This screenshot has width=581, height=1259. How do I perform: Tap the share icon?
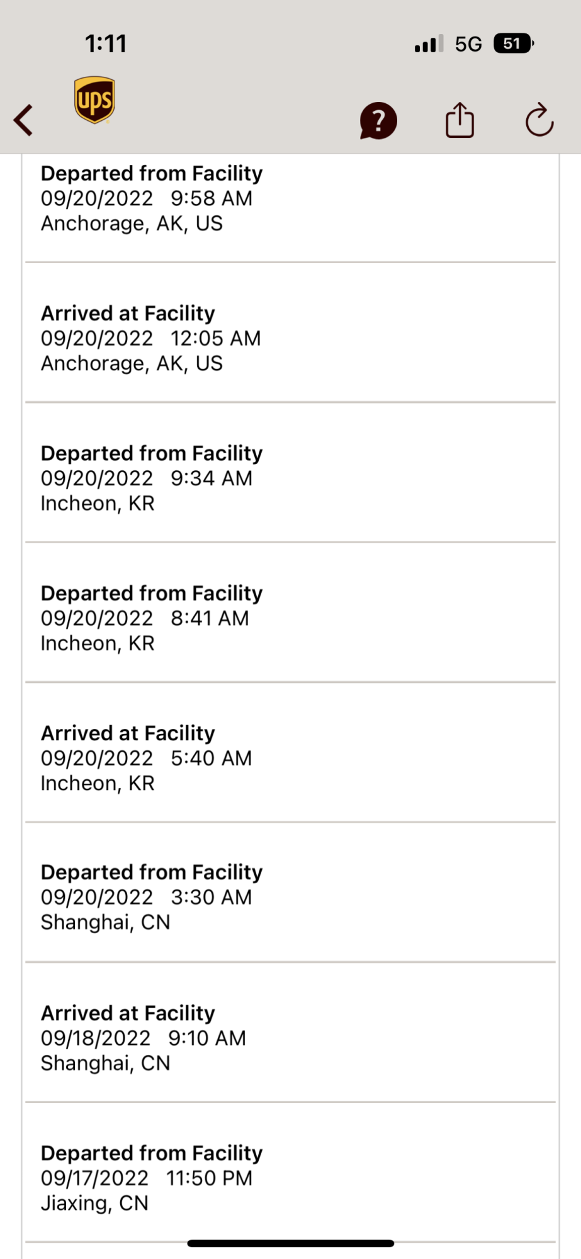pos(460,120)
